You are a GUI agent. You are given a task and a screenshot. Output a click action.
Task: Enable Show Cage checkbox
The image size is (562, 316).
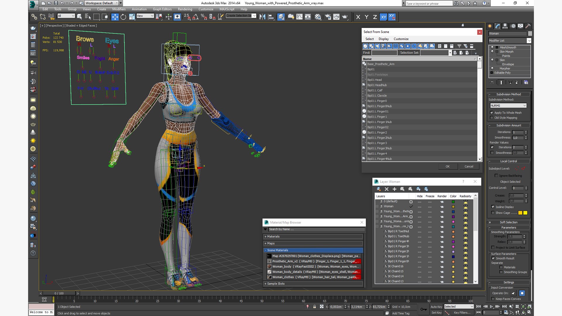(x=493, y=213)
